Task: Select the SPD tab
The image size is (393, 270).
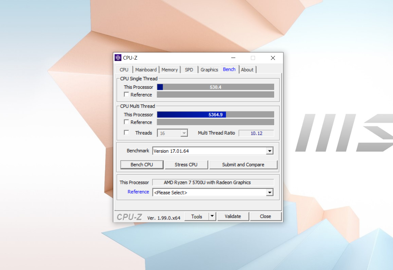Action: [x=189, y=70]
